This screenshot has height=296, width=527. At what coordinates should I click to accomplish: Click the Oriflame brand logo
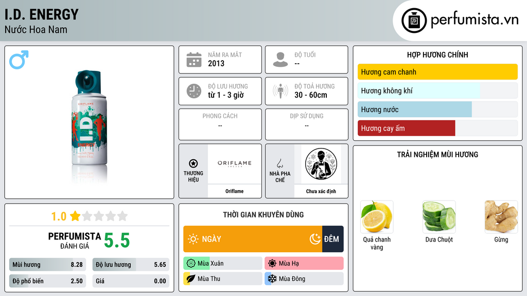pyautogui.click(x=234, y=163)
